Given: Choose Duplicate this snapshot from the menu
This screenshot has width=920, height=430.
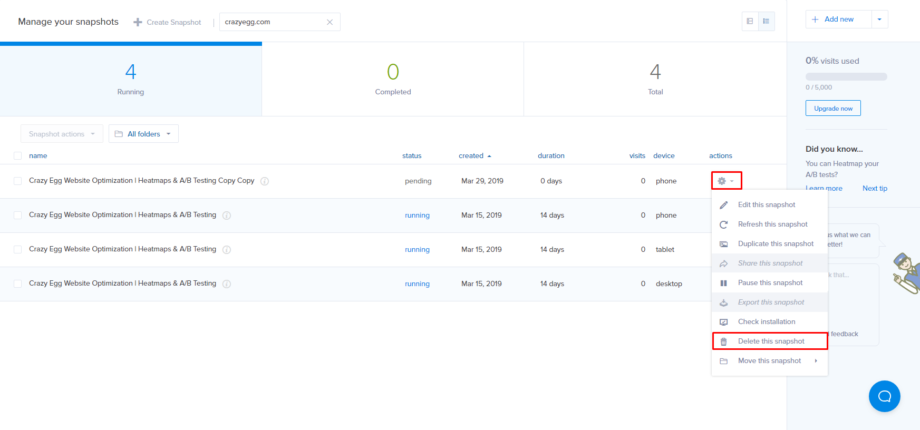Looking at the screenshot, I should [770, 244].
